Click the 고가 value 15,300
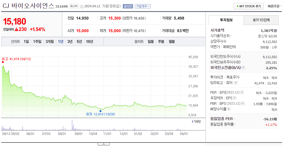 click(x=114, y=18)
